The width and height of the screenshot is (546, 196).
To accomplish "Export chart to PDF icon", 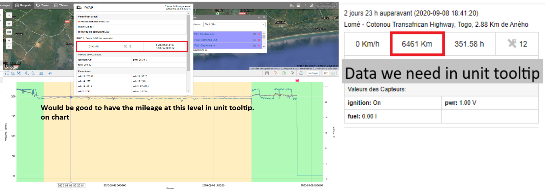I will point(276,73).
